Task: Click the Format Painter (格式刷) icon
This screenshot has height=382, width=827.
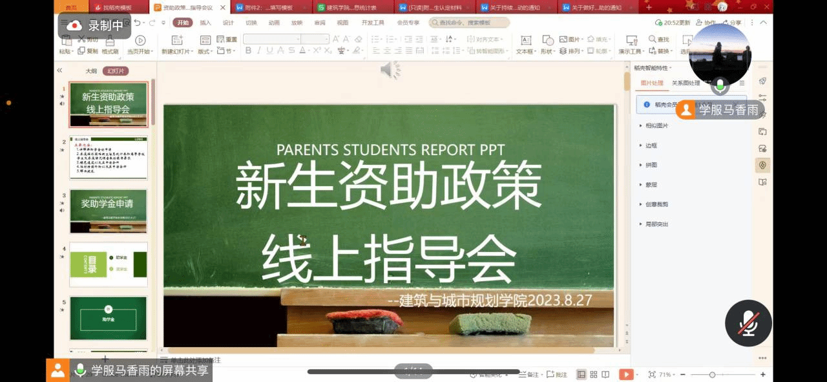Action: [110, 40]
